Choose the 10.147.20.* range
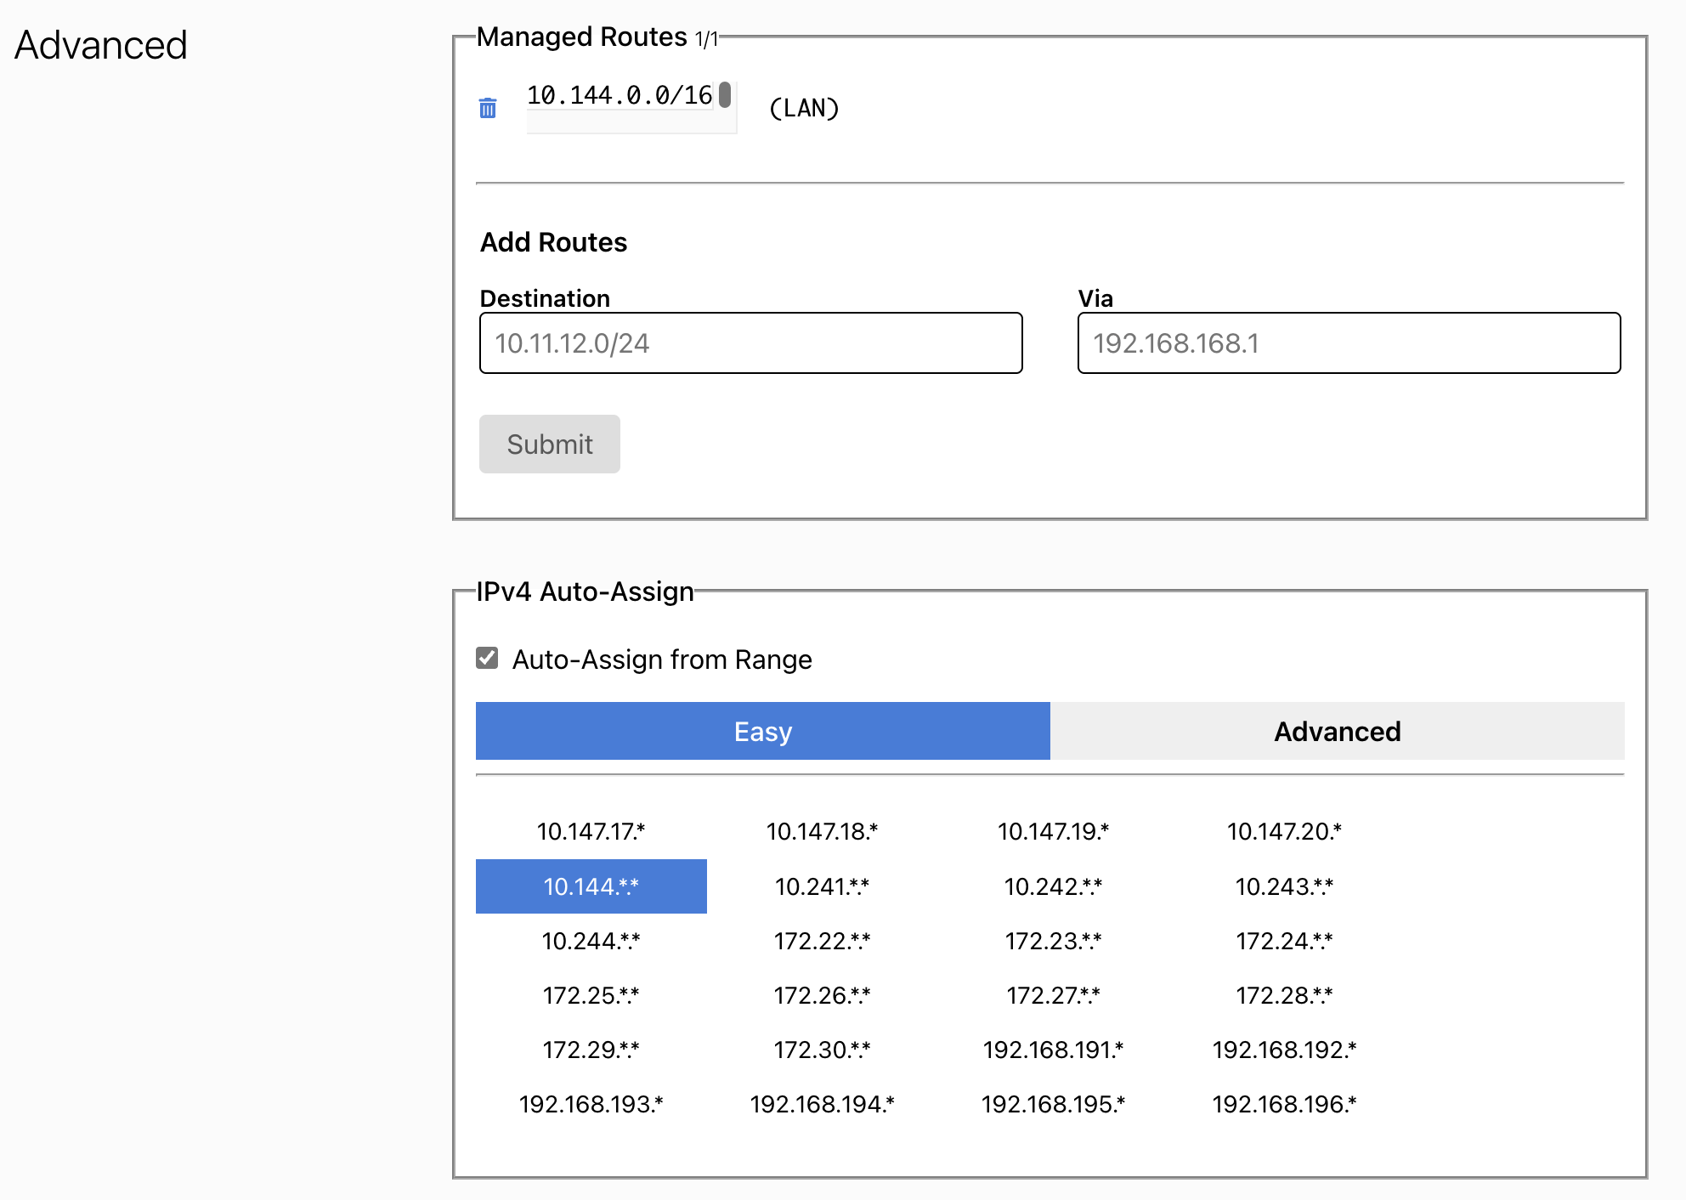This screenshot has width=1686, height=1200. 1284,831
